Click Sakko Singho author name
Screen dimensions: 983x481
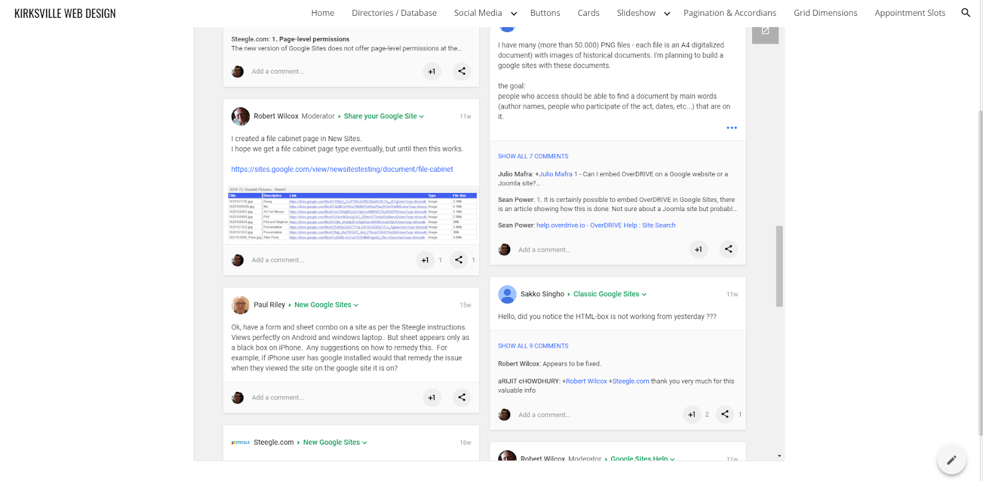coord(542,294)
